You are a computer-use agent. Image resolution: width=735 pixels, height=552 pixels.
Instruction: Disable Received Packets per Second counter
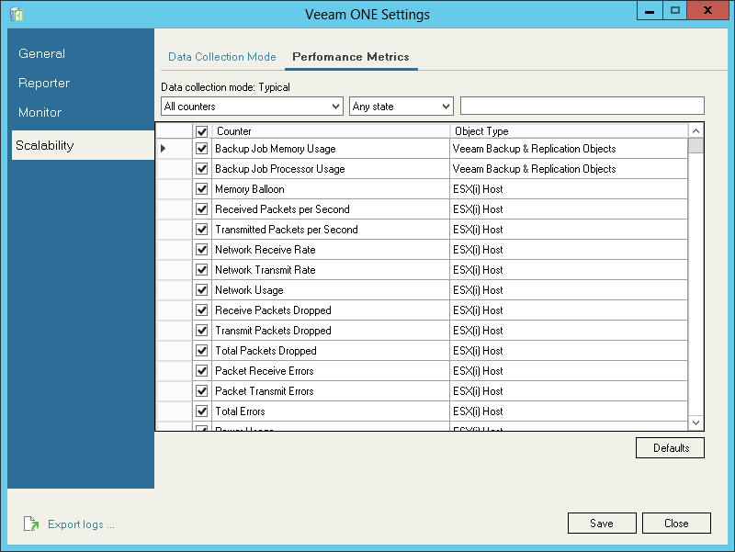[201, 209]
